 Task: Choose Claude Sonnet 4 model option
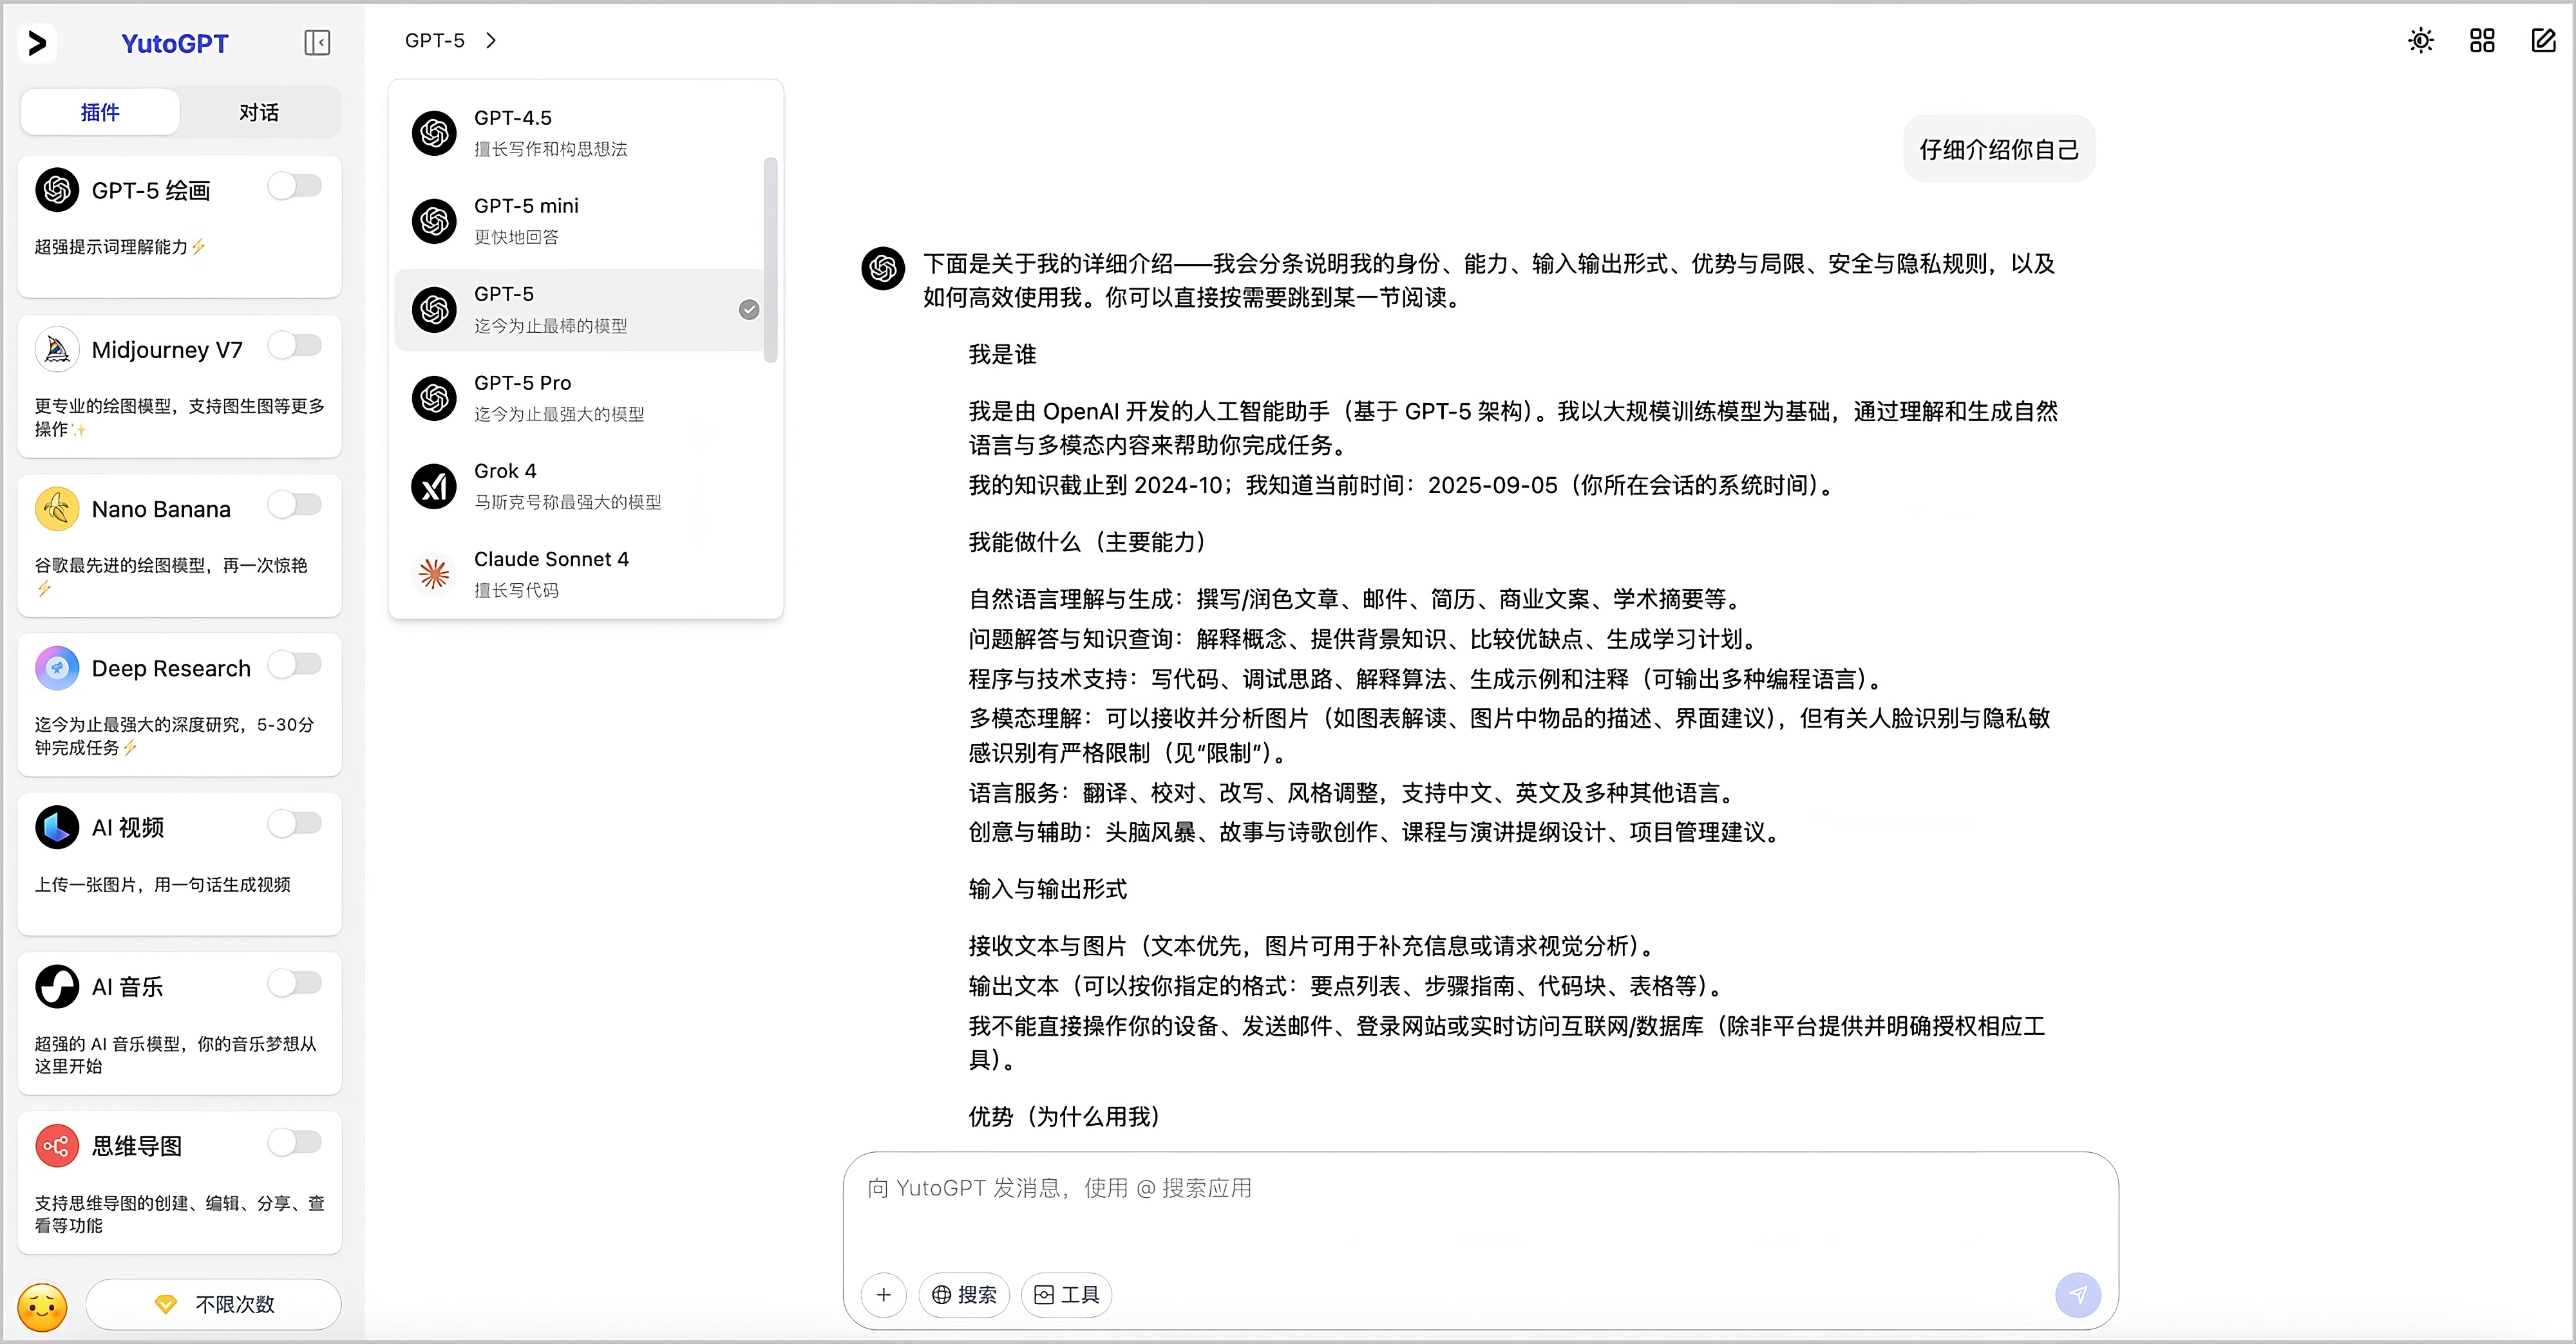coord(580,574)
